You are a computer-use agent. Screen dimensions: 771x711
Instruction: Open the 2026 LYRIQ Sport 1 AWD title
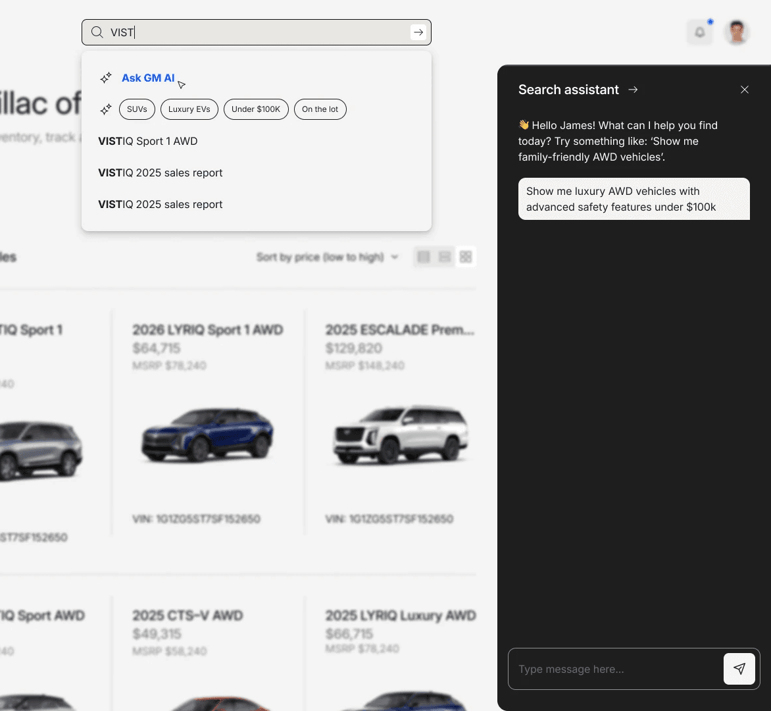click(x=207, y=330)
